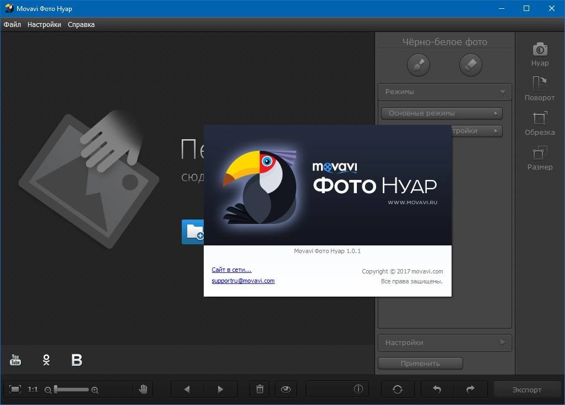Click the redo arrow
Screen dimensions: 565x405
(471, 389)
